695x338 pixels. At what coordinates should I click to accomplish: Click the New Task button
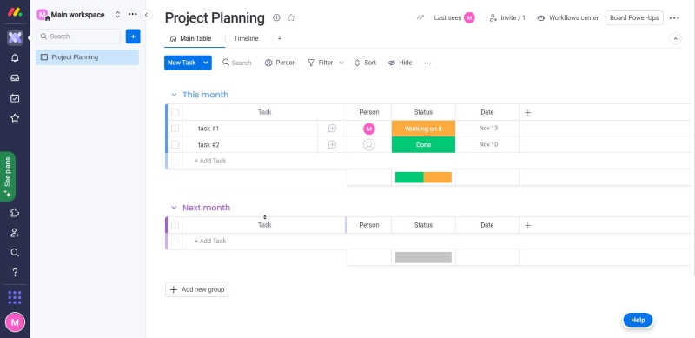coord(182,63)
